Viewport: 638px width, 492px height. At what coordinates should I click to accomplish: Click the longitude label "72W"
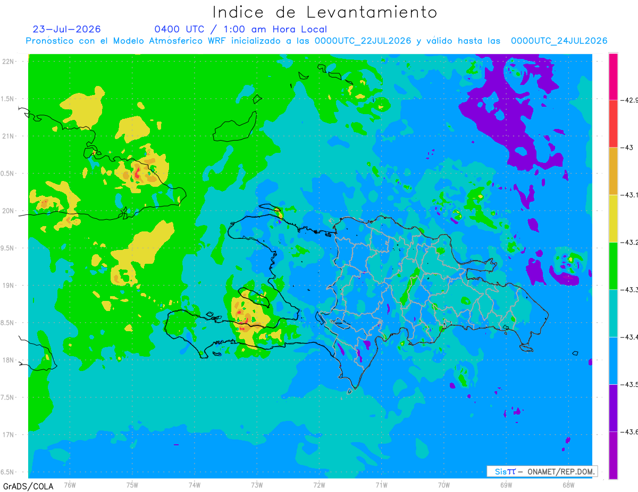[x=319, y=484]
